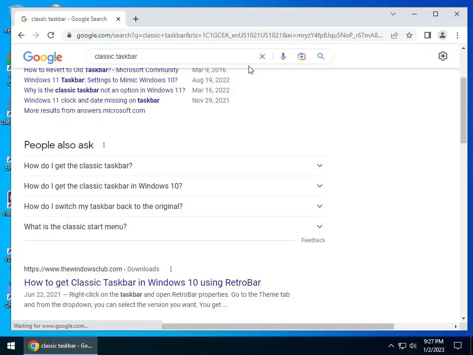Open the Chrome profile menu
Screen dimensions: 473x355
[x=442, y=35]
